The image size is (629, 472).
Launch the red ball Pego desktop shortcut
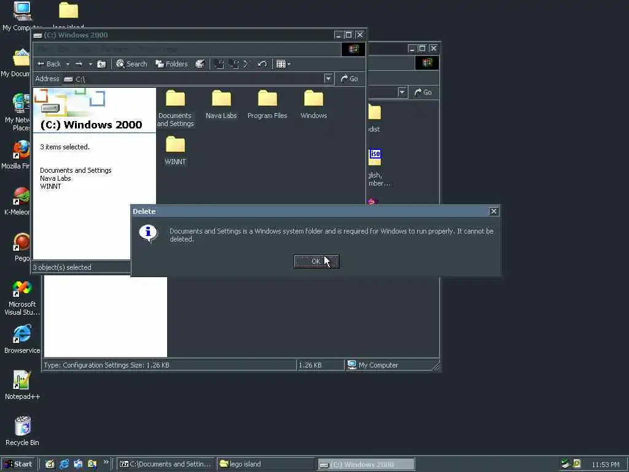(21, 242)
